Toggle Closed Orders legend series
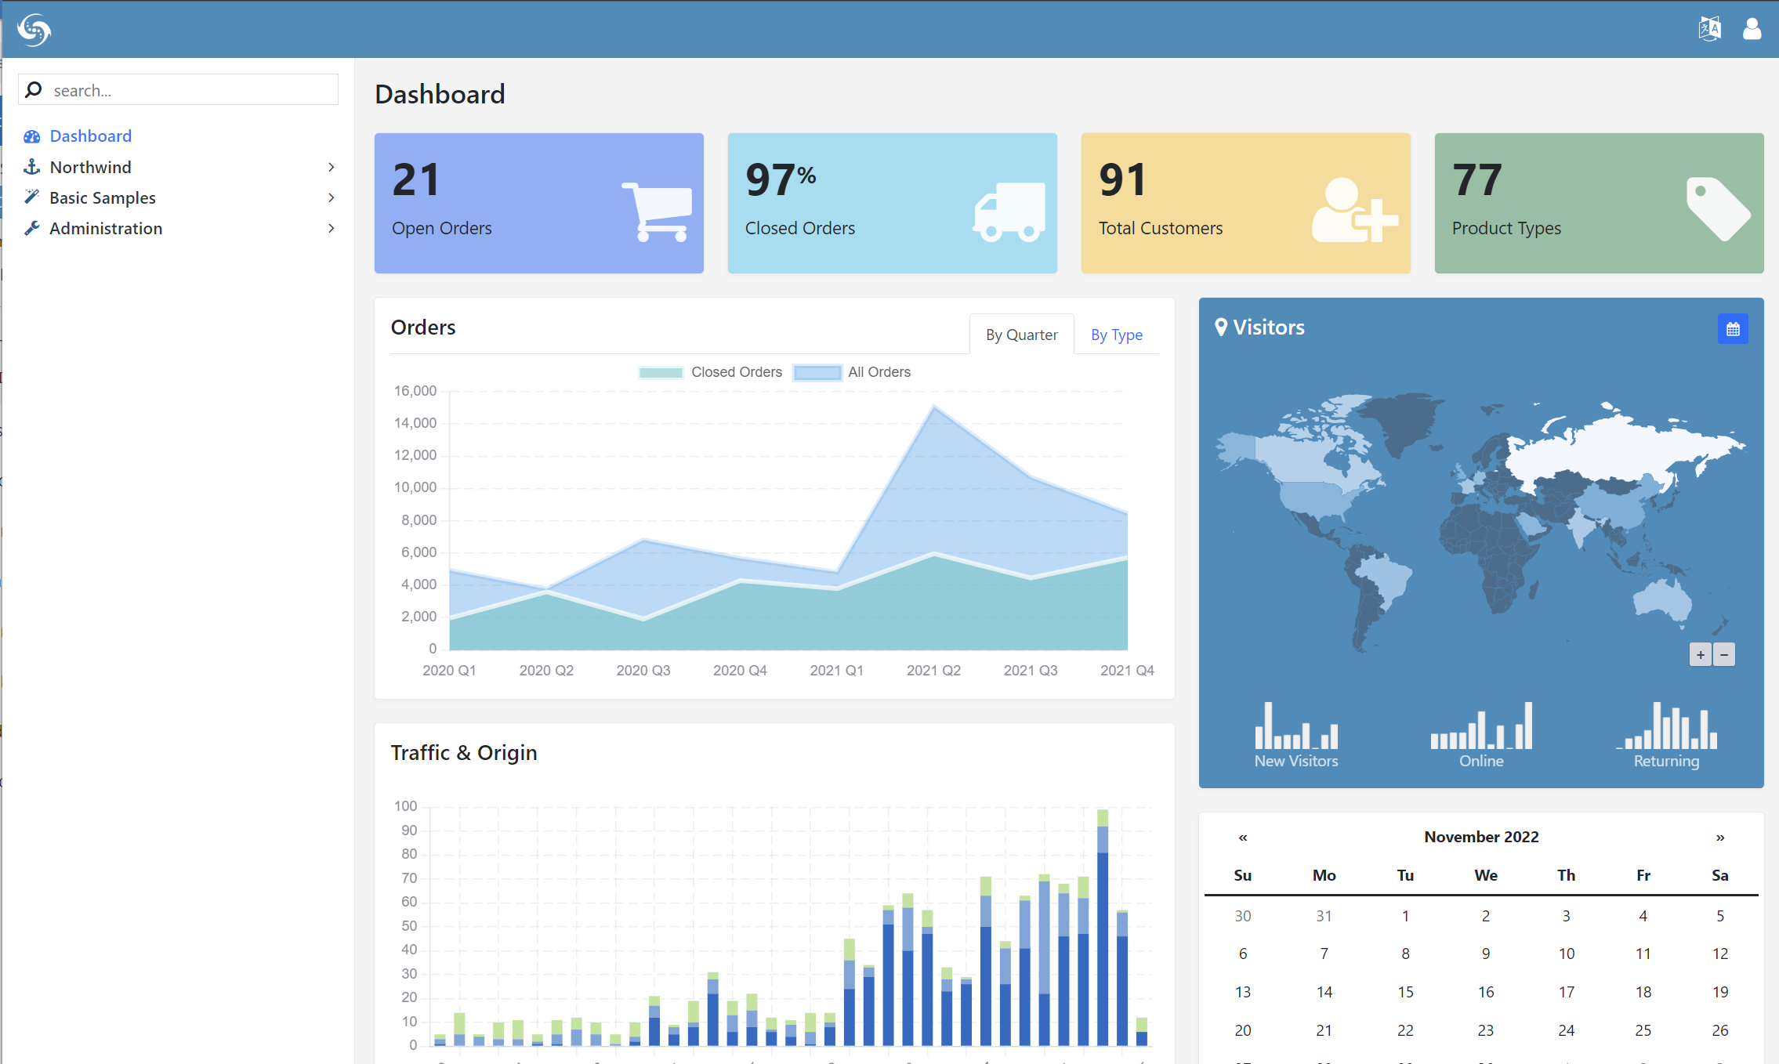1779x1064 pixels. tap(710, 372)
